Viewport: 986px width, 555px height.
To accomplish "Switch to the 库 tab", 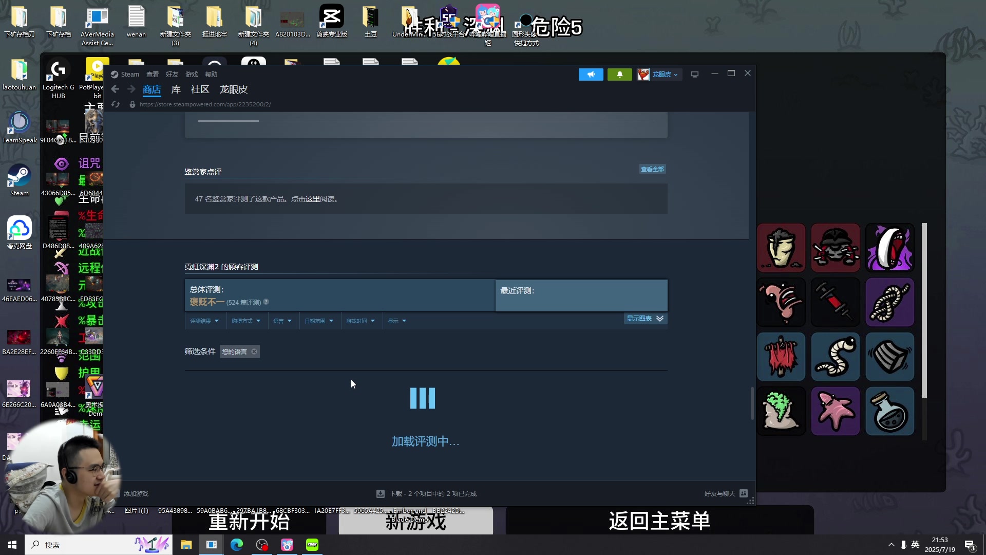I will (176, 89).
